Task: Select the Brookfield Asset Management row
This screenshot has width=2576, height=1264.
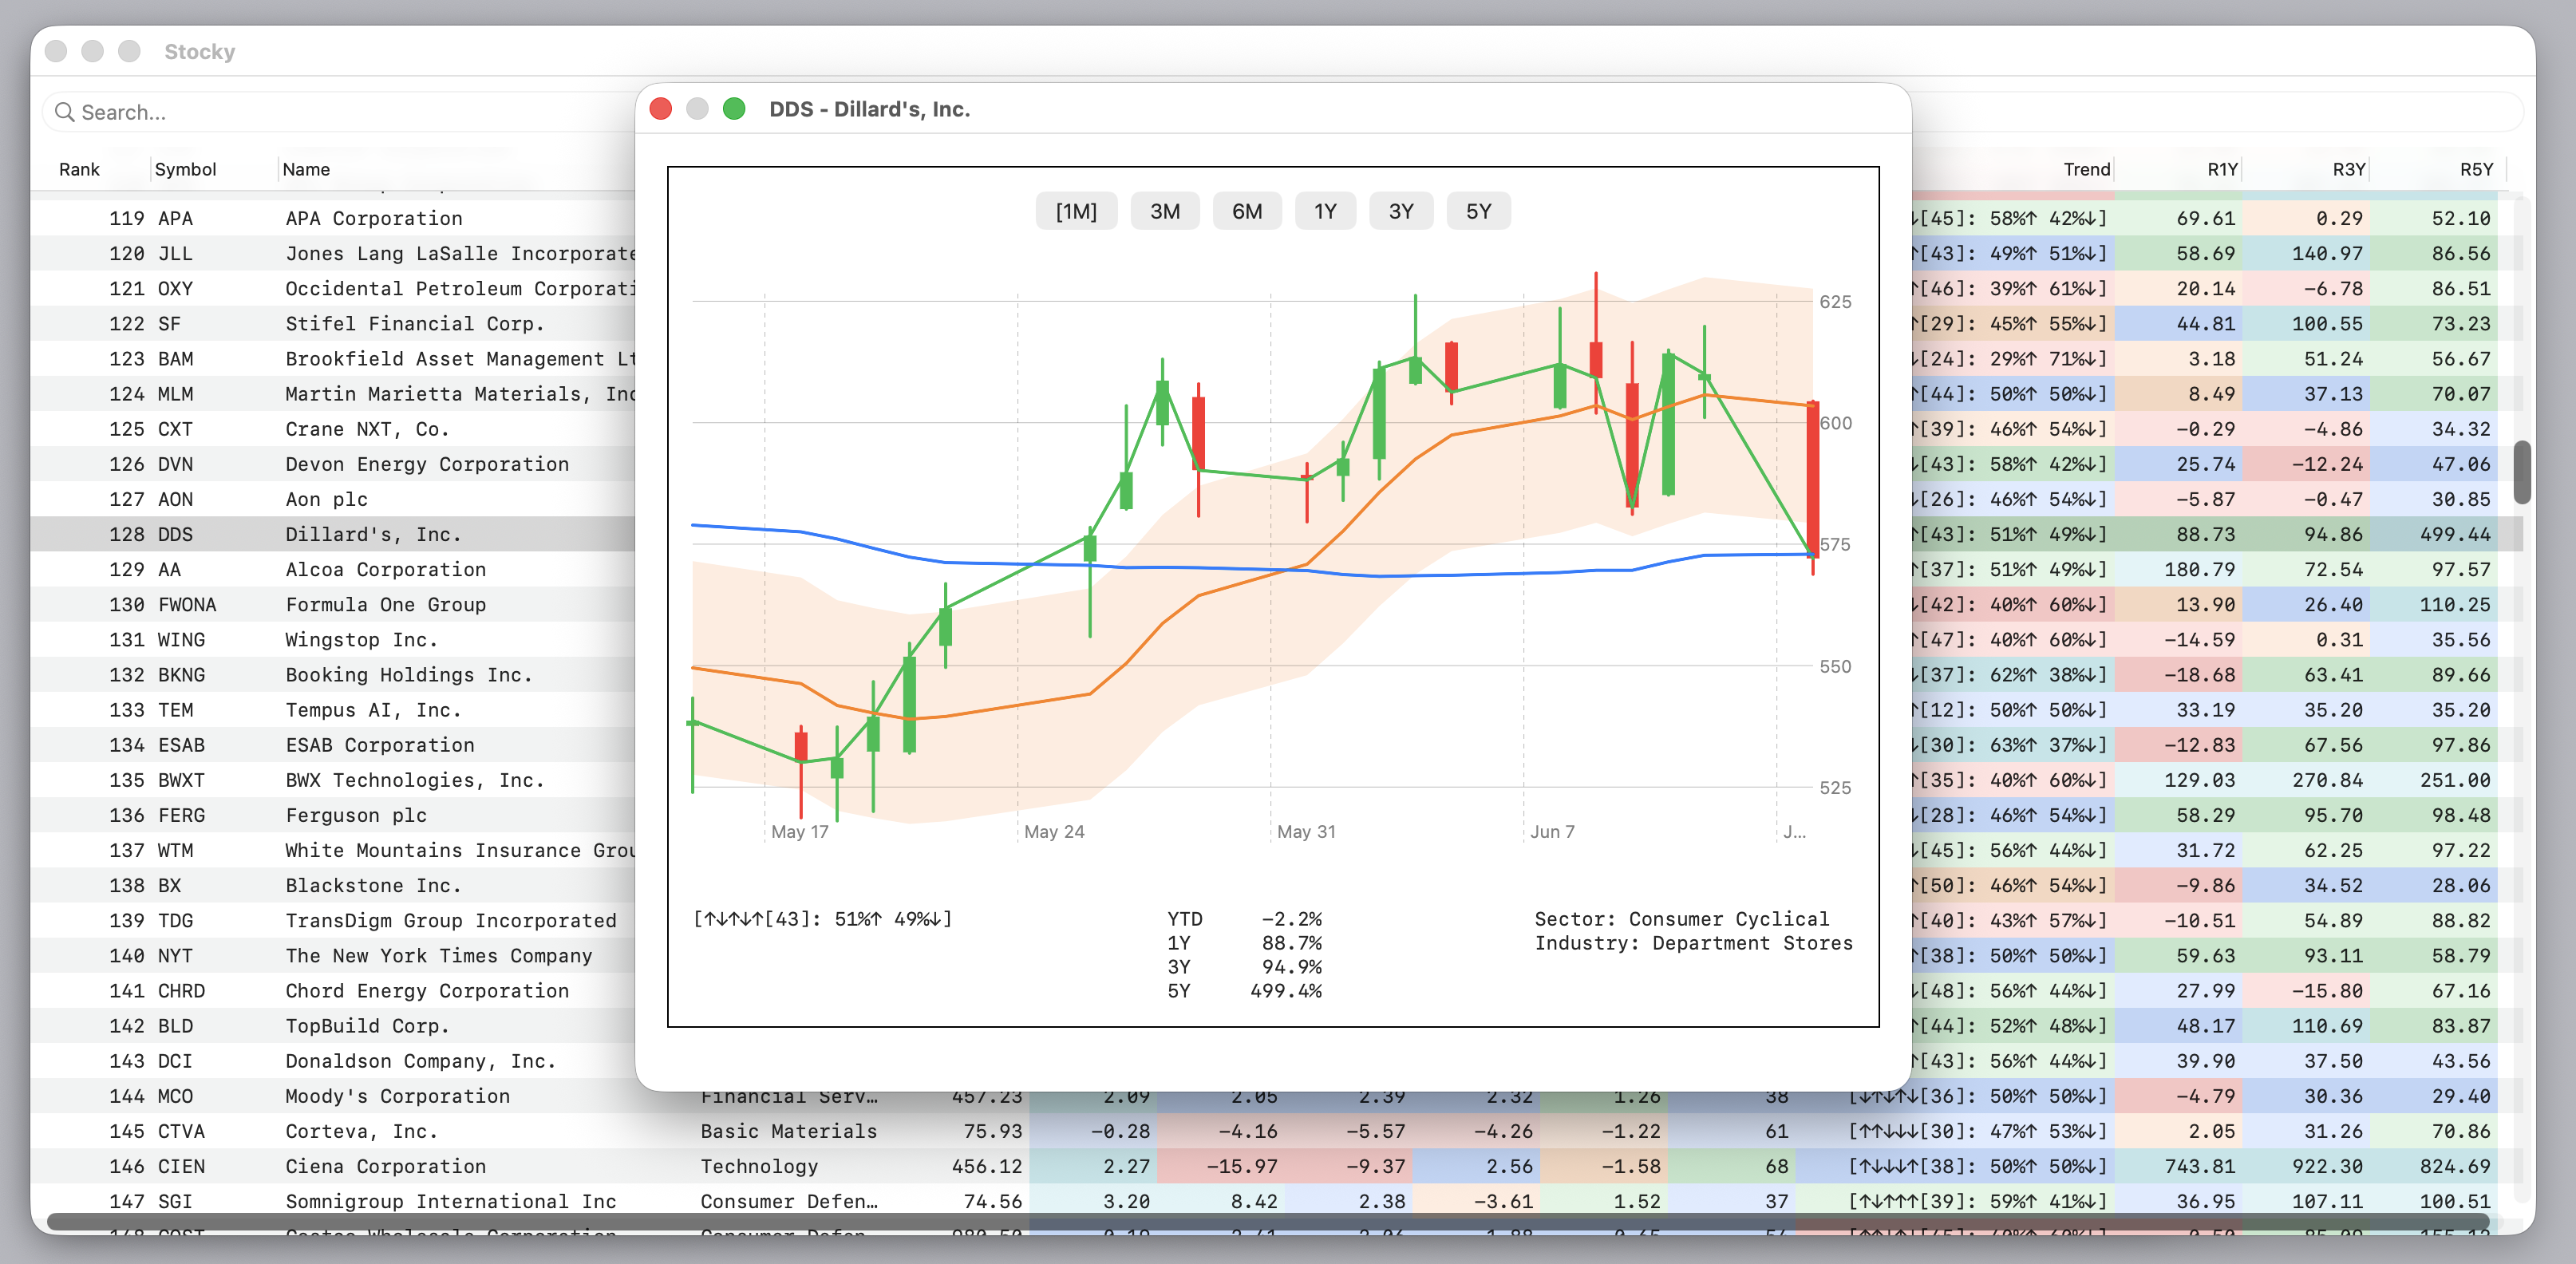Action: pos(332,358)
